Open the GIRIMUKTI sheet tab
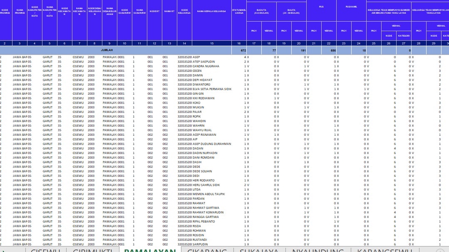 coord(93,250)
